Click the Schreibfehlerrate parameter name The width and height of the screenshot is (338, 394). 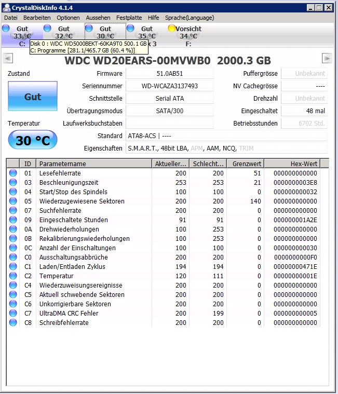point(64,323)
